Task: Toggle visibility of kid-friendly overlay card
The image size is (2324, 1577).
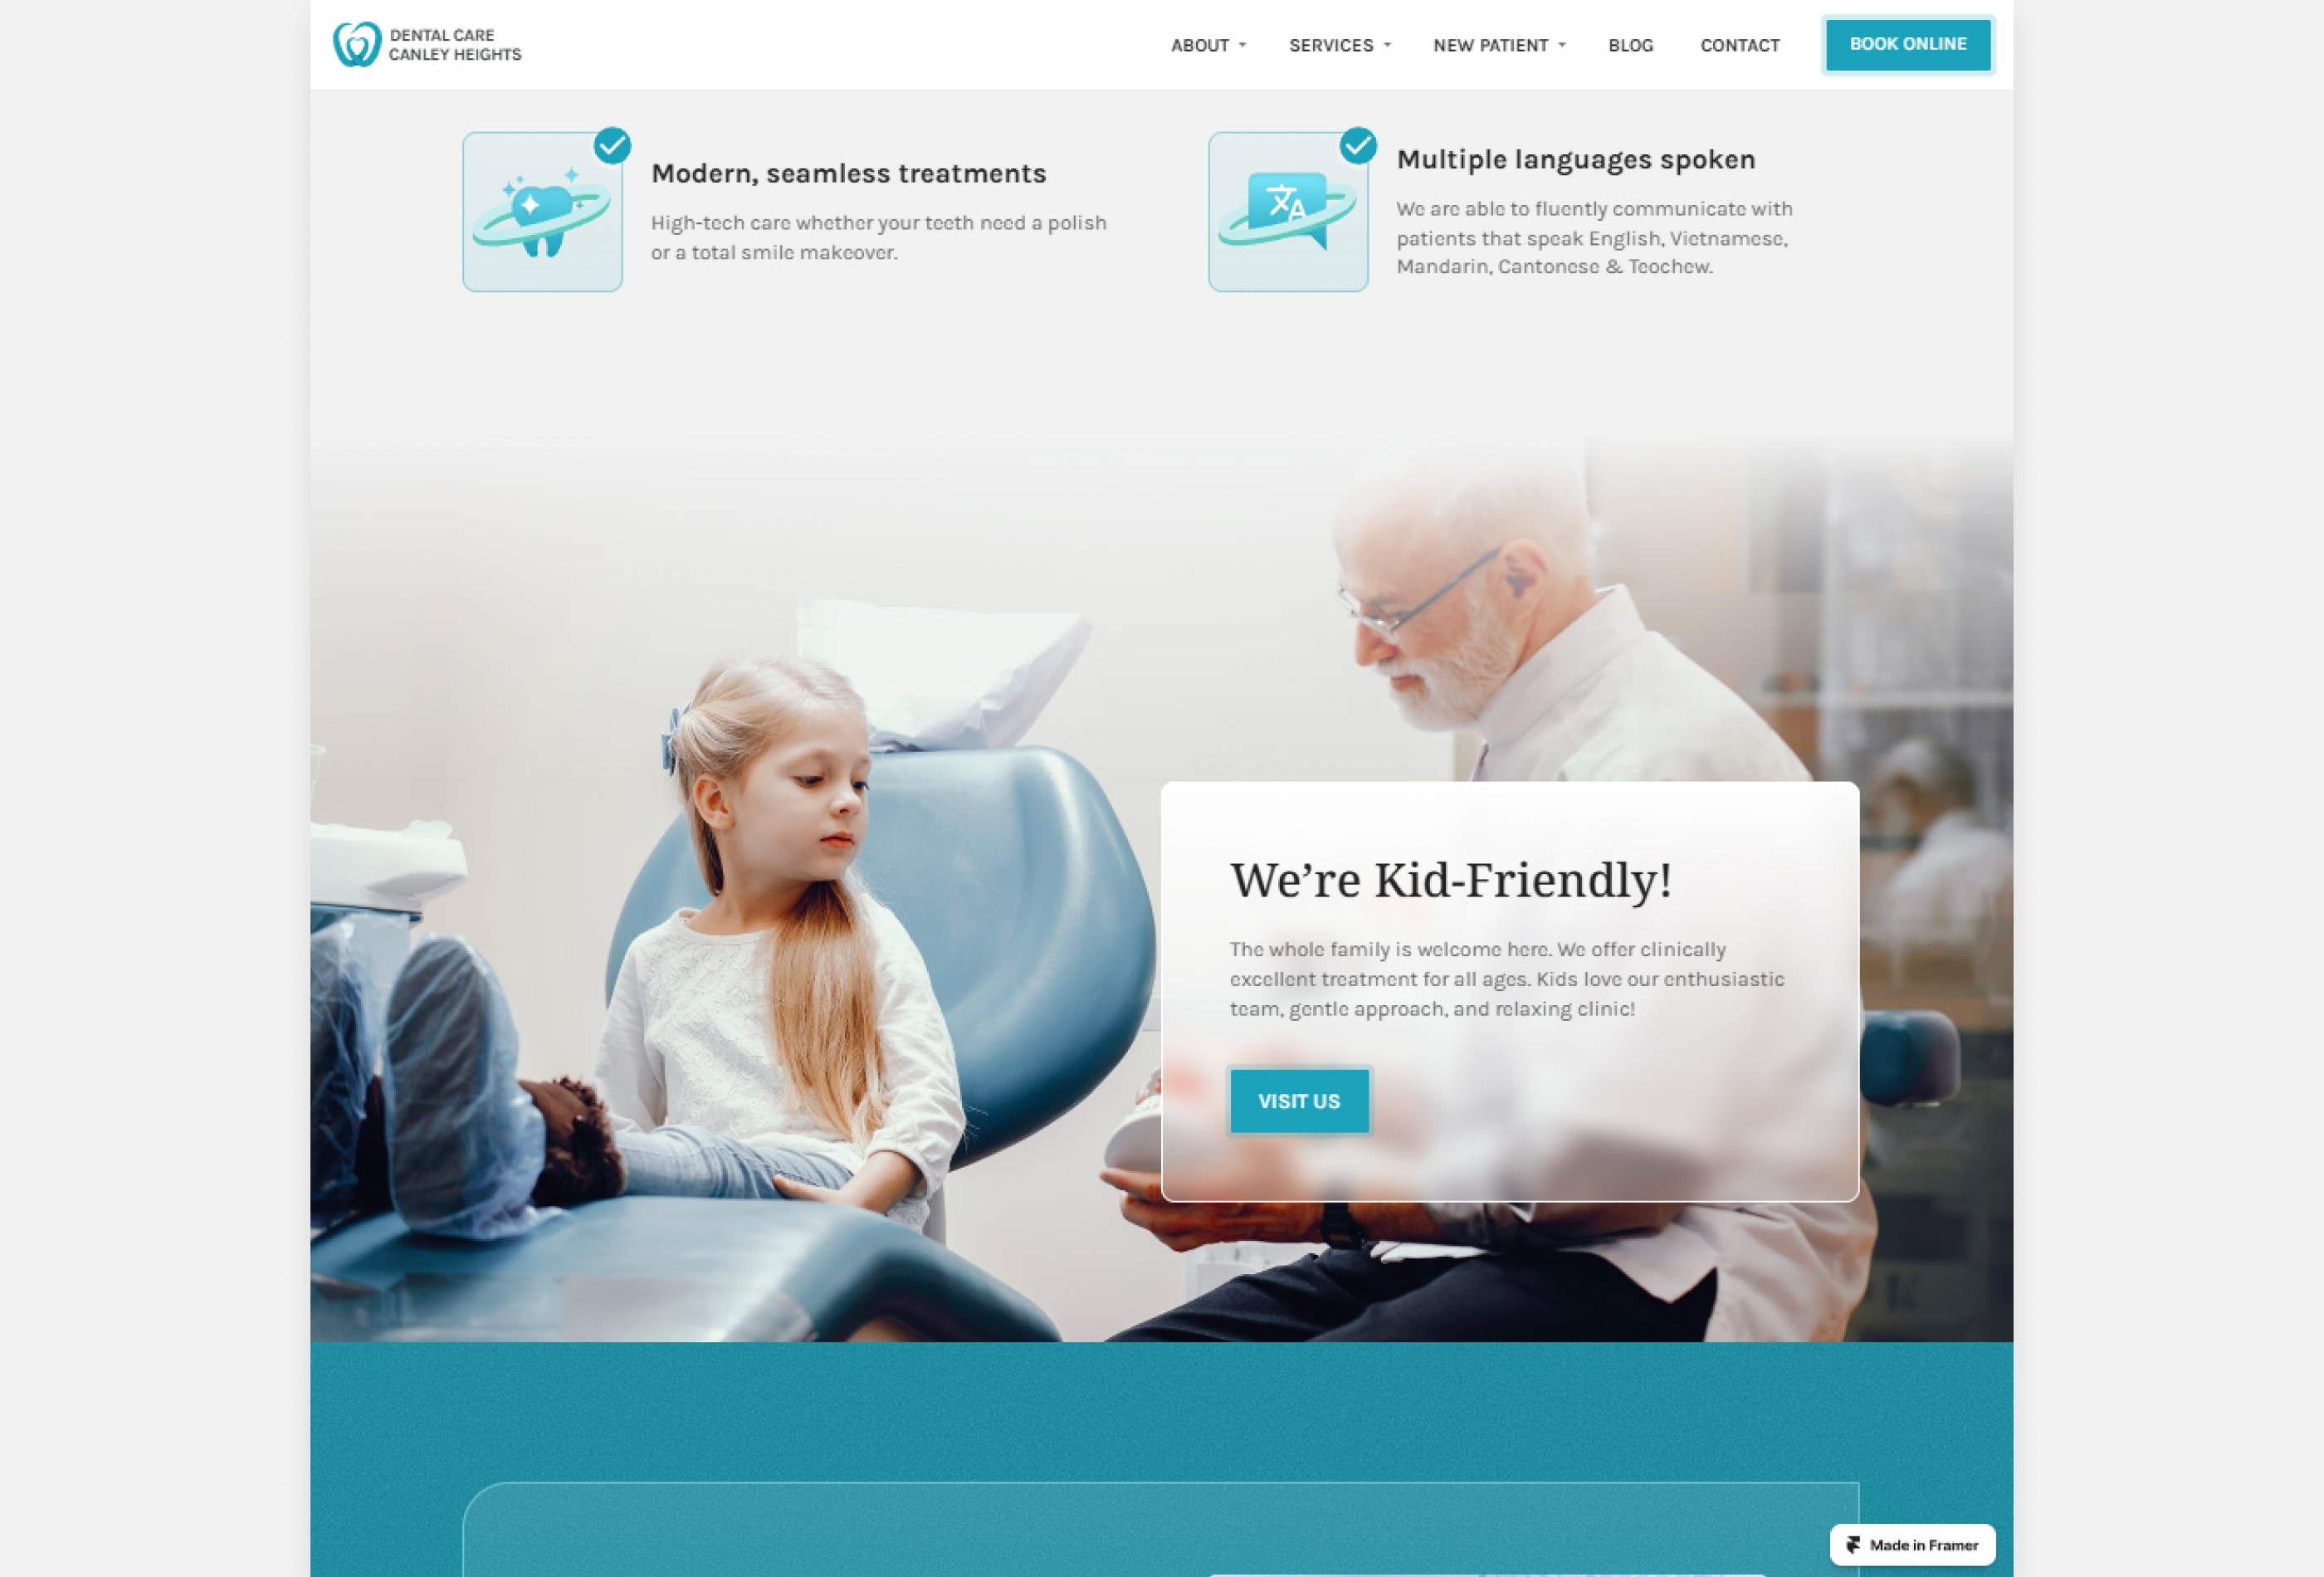Action: (1510, 989)
